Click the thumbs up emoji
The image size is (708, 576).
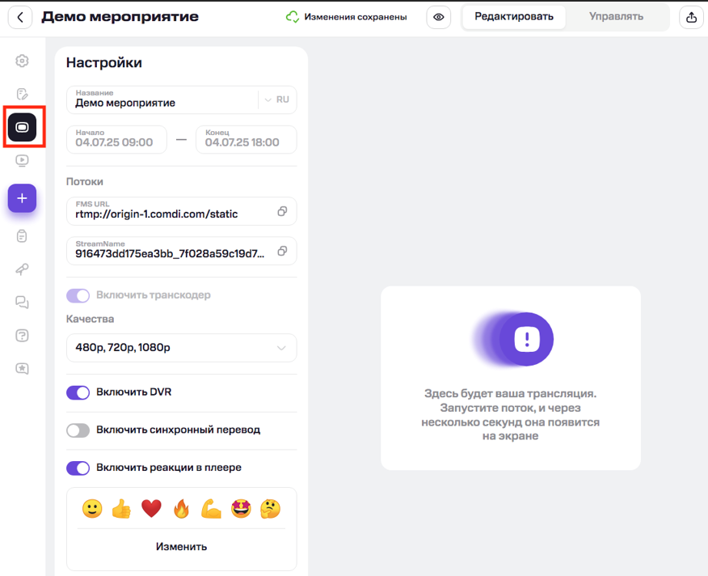click(x=121, y=509)
